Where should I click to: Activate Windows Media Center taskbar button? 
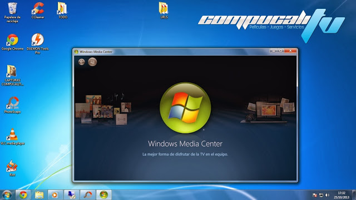pos(104,195)
